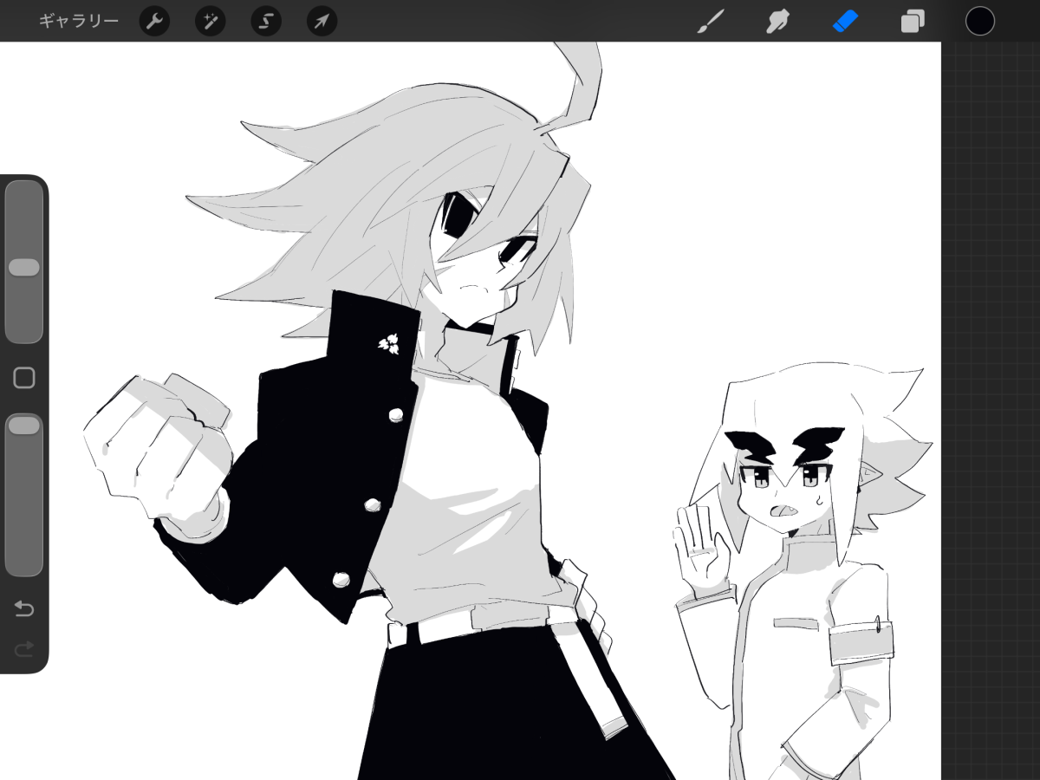Click the opacity slider handle
The height and width of the screenshot is (780, 1040).
pos(24,425)
